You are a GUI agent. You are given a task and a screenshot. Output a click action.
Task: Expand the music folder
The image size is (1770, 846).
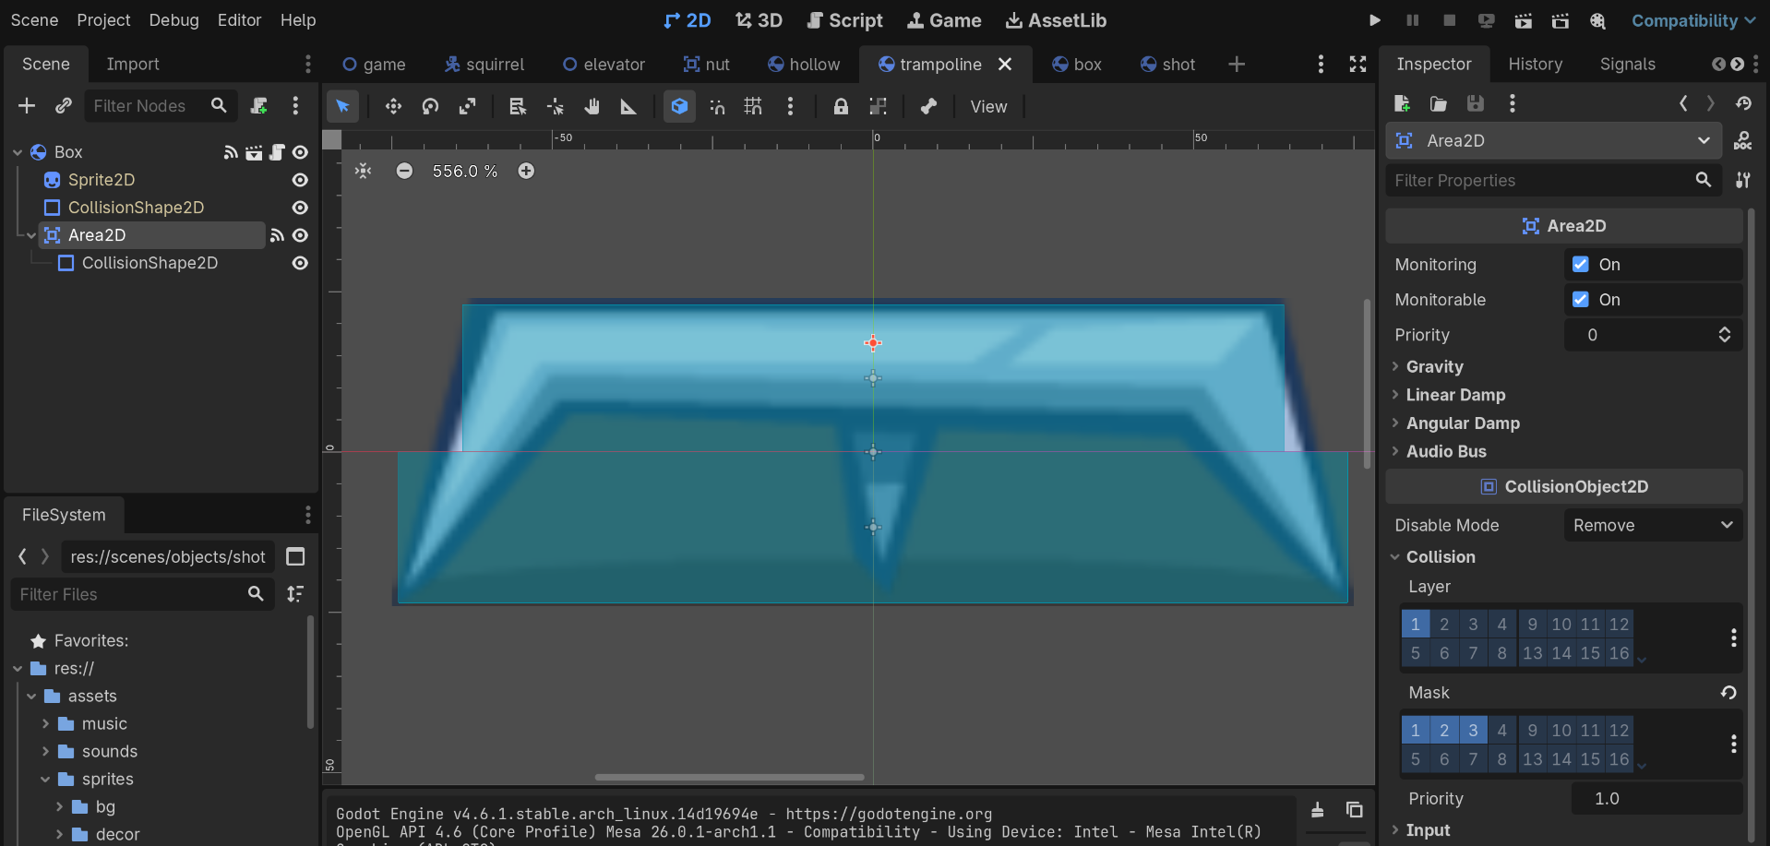(x=45, y=724)
